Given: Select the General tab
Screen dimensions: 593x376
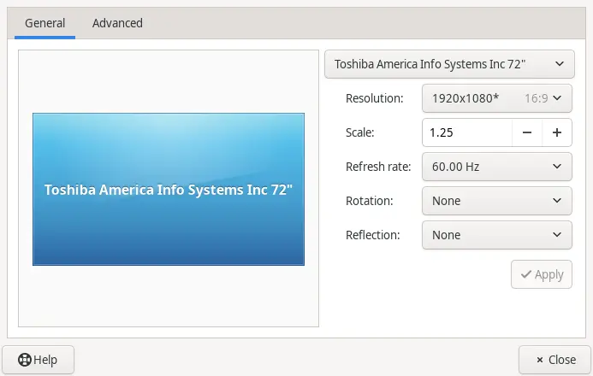Looking at the screenshot, I should (44, 23).
